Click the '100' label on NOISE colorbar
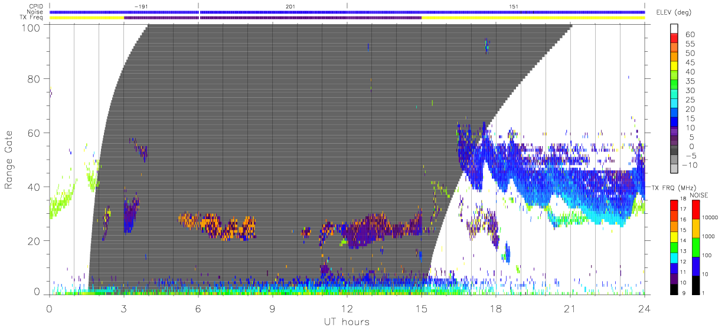This screenshot has width=725, height=334. [706, 256]
